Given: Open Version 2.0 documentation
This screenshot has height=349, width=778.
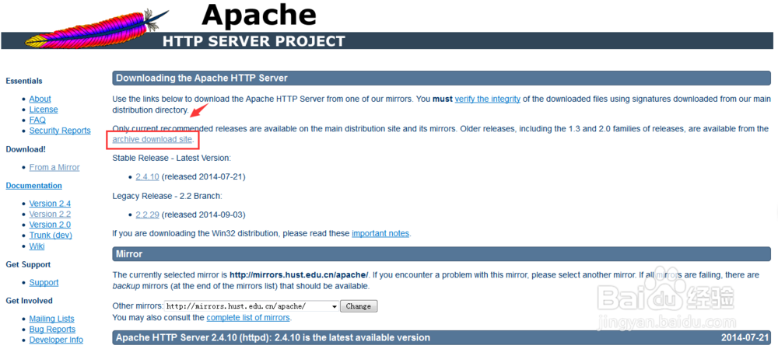Looking at the screenshot, I should (50, 225).
